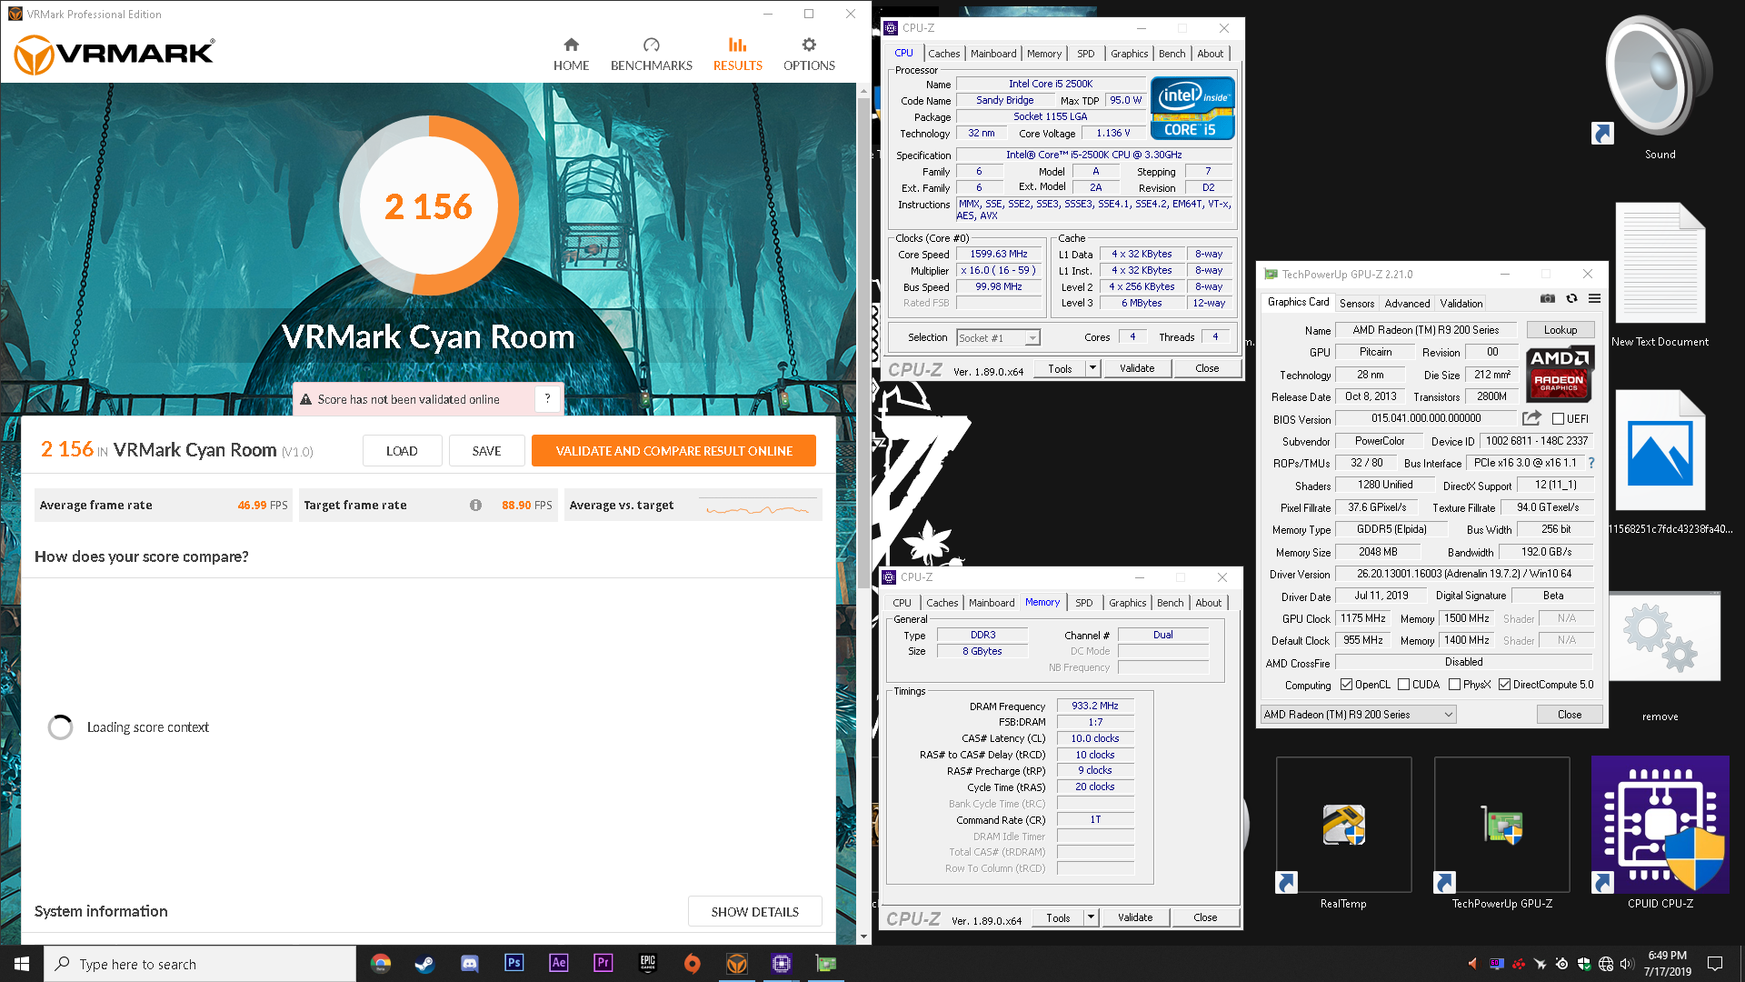Click the DRAM Frequency value field
Image resolution: width=1745 pixels, height=982 pixels.
(x=1094, y=706)
